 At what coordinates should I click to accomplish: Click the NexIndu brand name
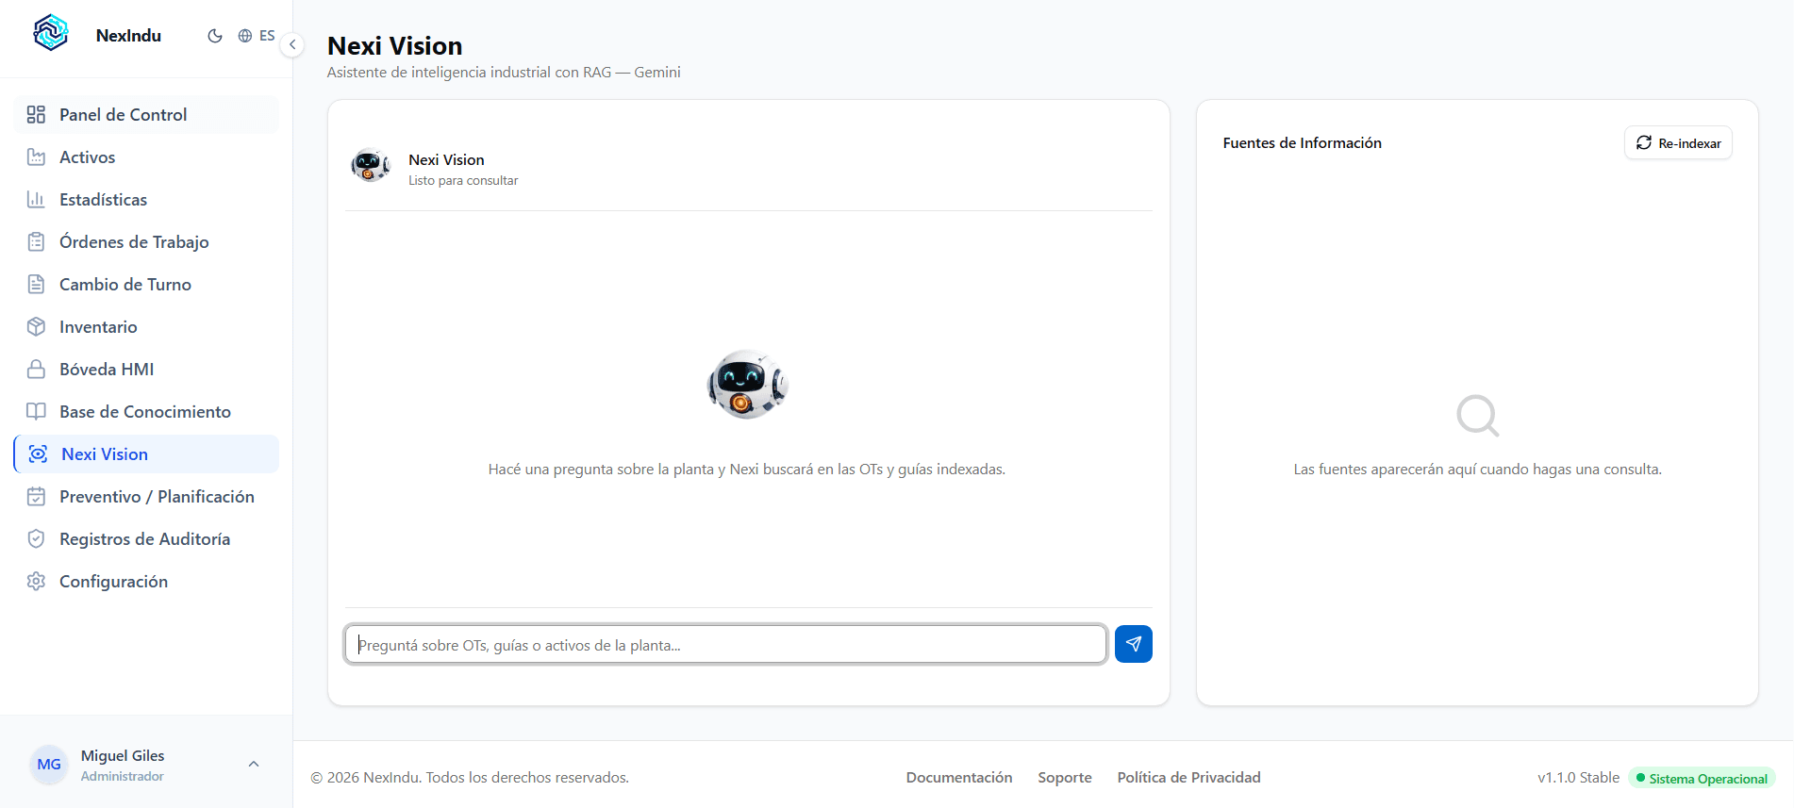pyautogui.click(x=128, y=35)
